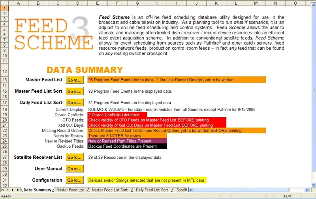Select column D header

[78, 3]
